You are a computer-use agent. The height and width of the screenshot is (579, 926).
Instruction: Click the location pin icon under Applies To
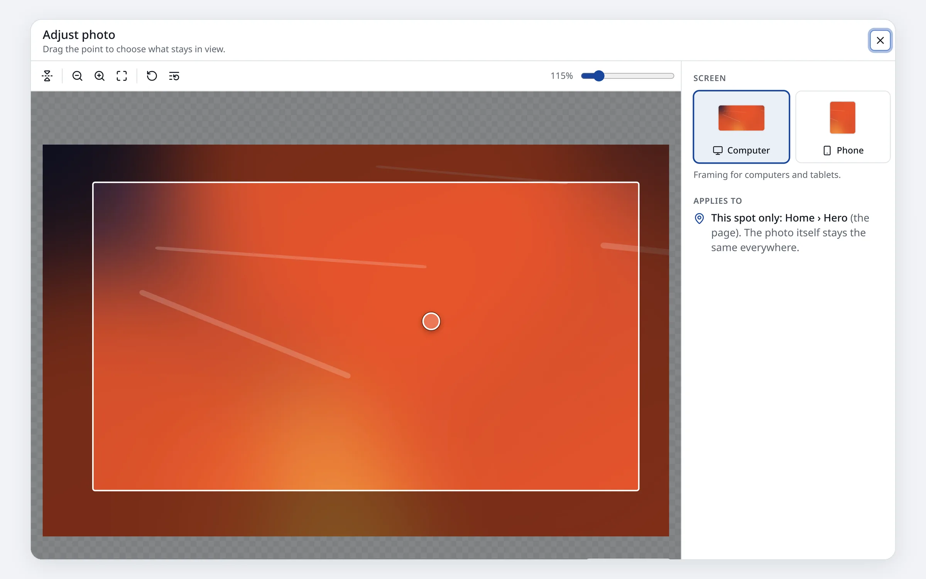pyautogui.click(x=699, y=218)
